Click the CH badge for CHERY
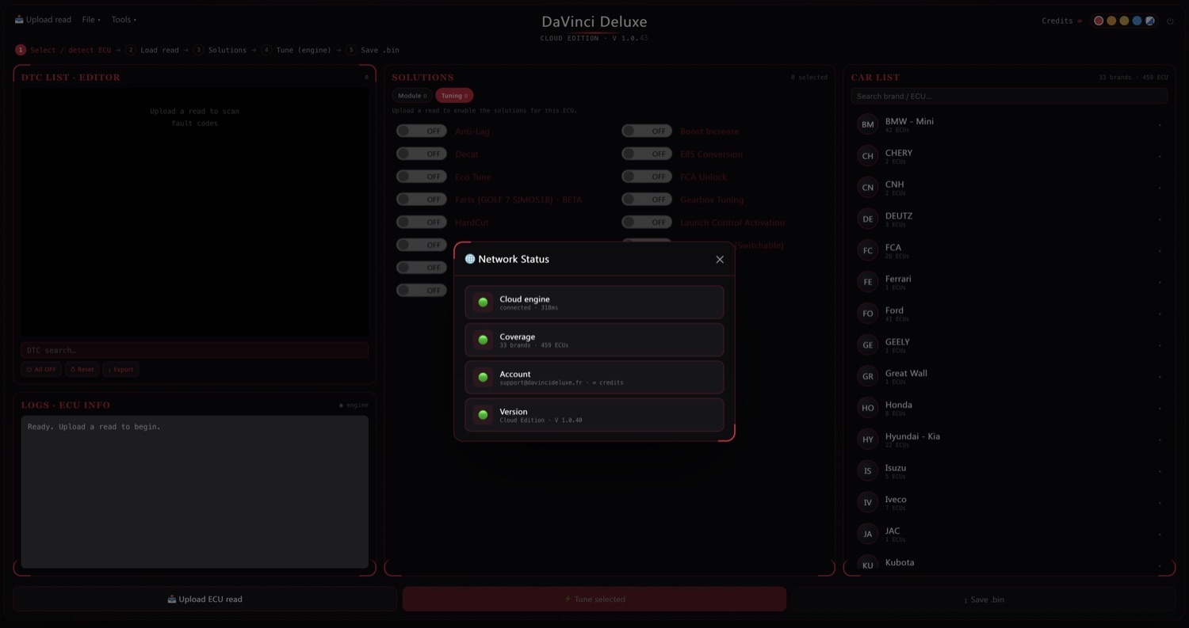This screenshot has height=628, width=1189. pyautogui.click(x=868, y=156)
